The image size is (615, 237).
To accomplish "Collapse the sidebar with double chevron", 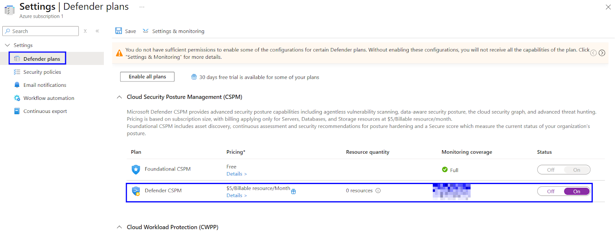I will click(97, 31).
